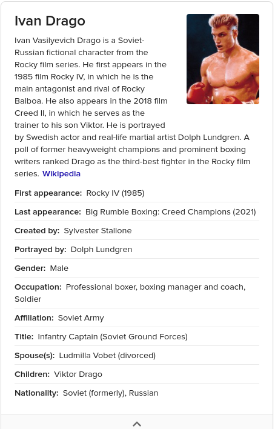Select Rocky IV (1985) first appearance value
This screenshot has width=275, height=429.
tap(115, 193)
